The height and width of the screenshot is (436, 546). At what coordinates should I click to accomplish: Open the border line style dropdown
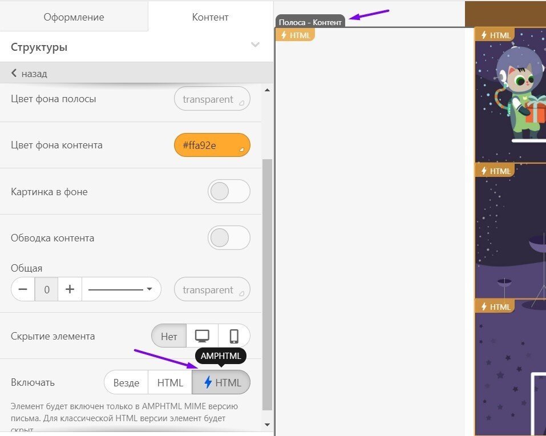pyautogui.click(x=121, y=289)
